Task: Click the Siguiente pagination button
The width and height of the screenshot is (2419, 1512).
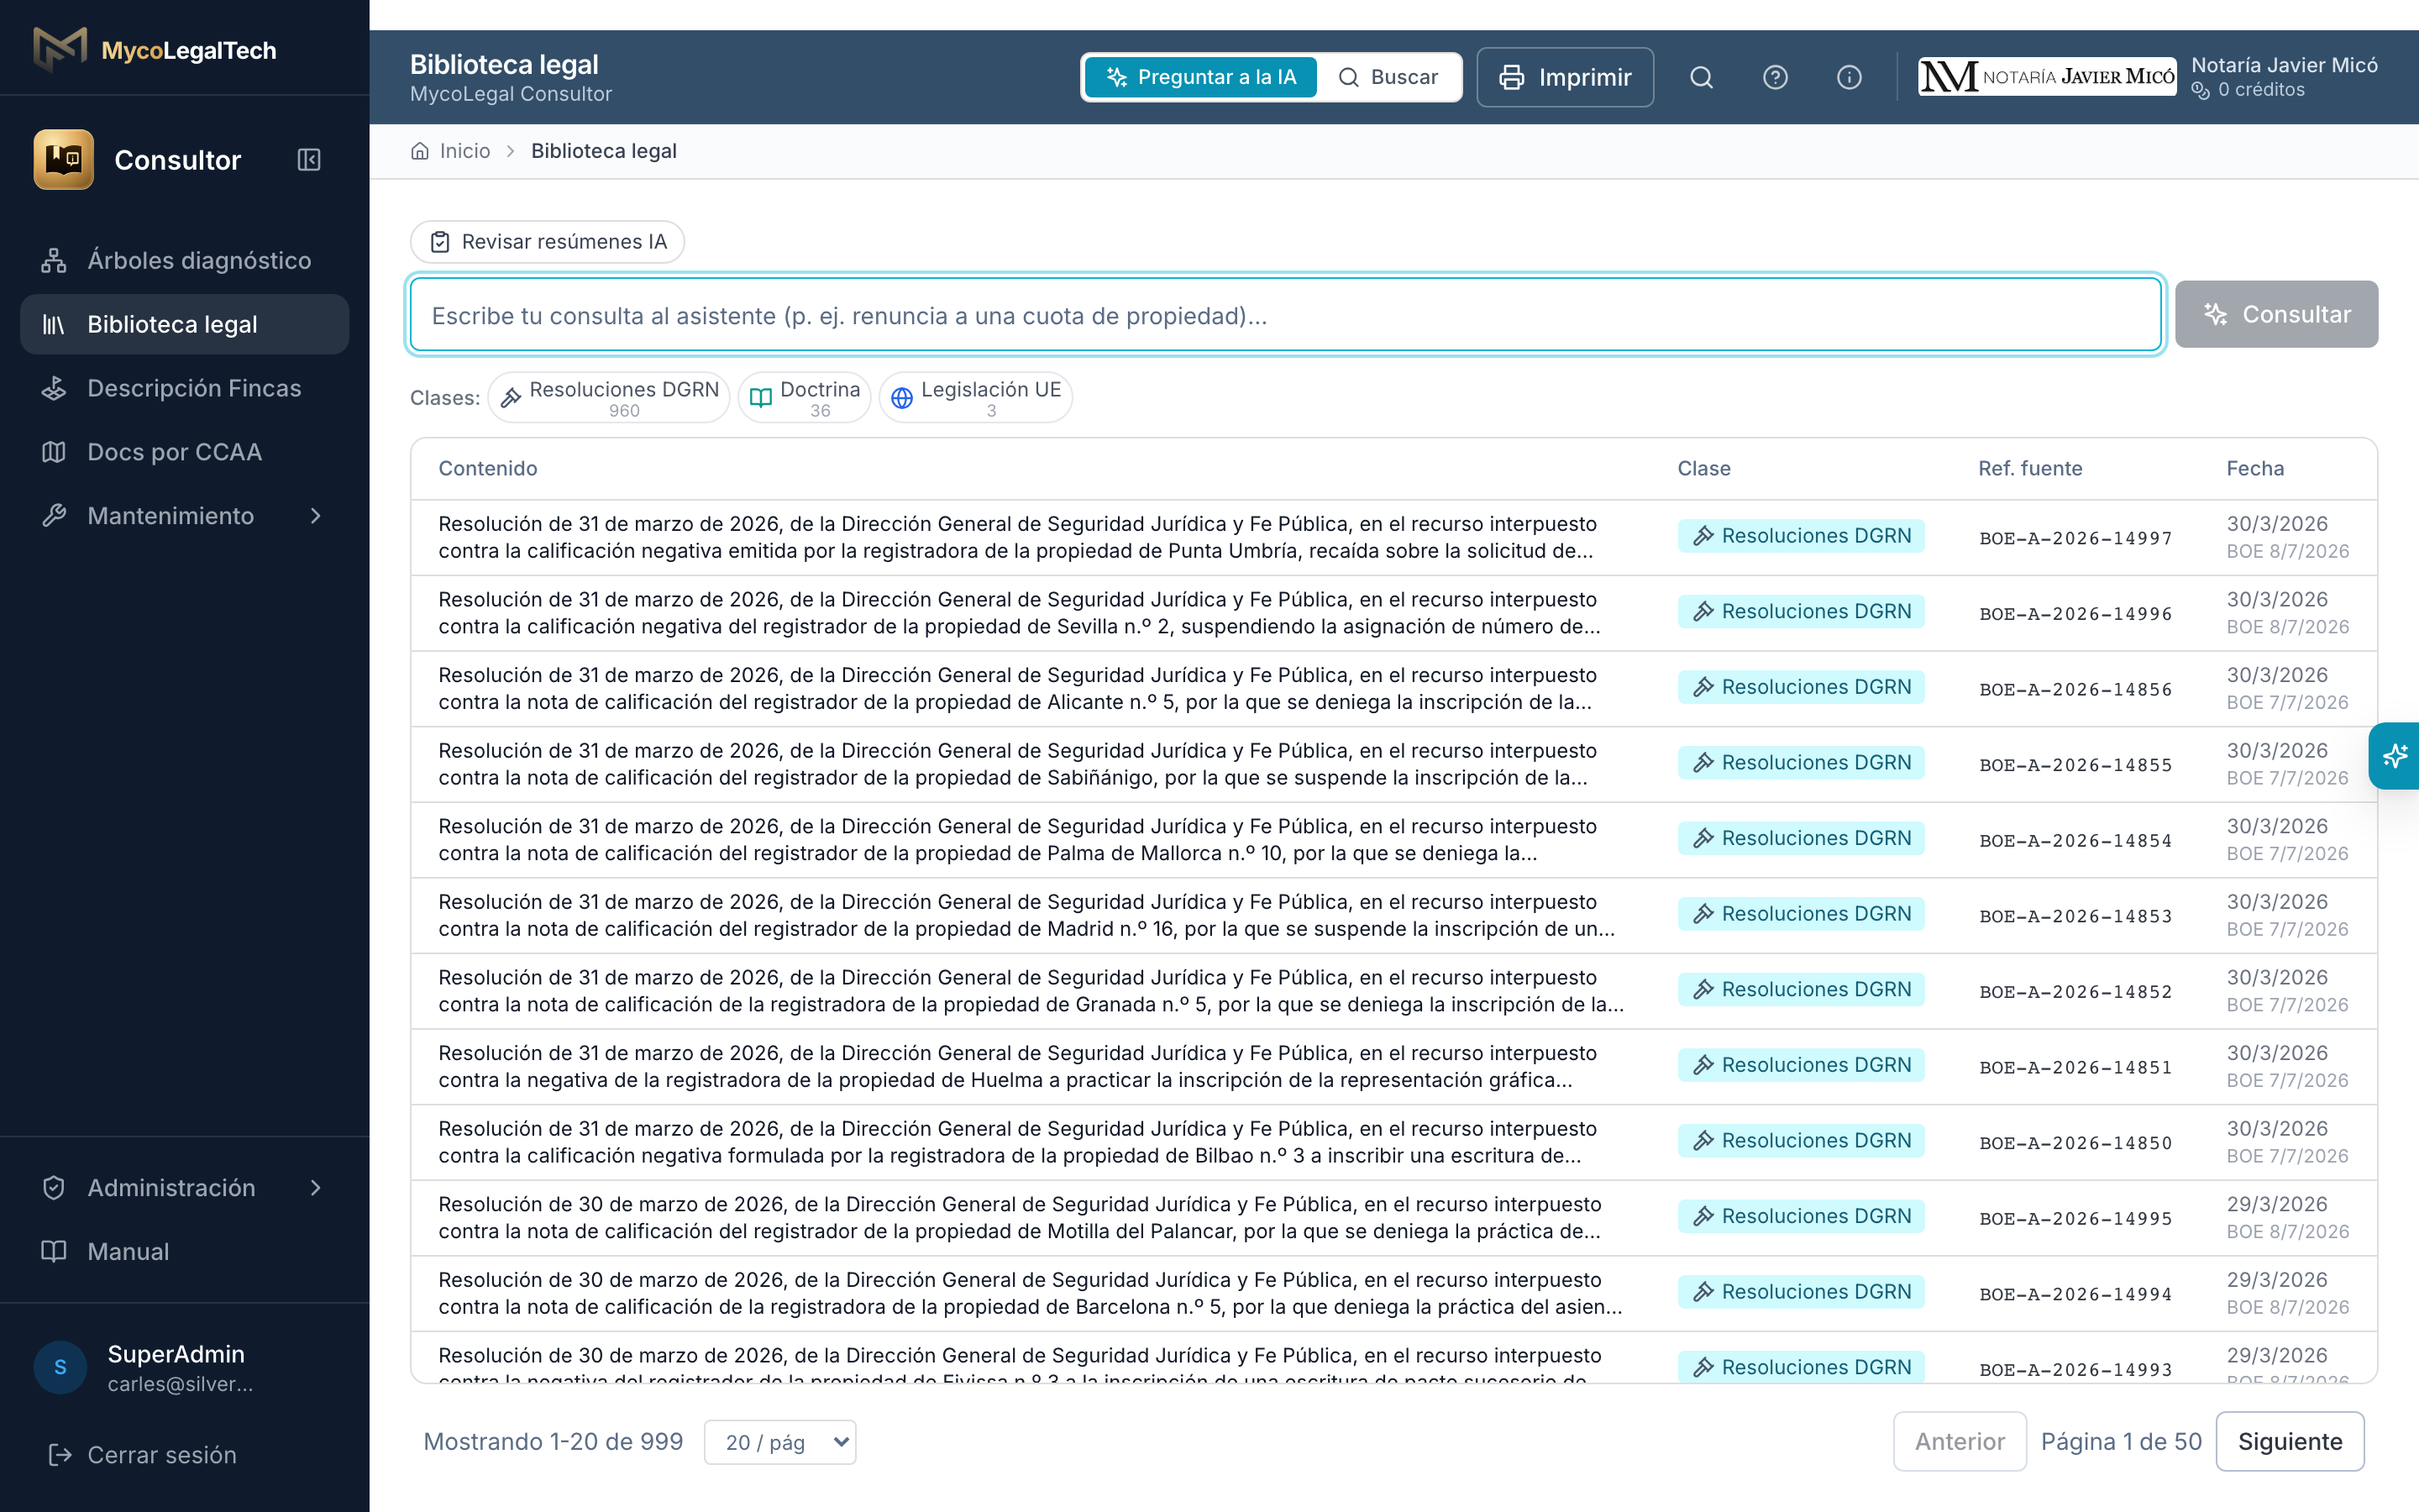Action: click(2290, 1441)
